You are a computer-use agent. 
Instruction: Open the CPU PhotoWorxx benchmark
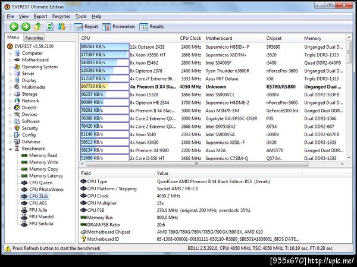pyautogui.click(x=42, y=189)
